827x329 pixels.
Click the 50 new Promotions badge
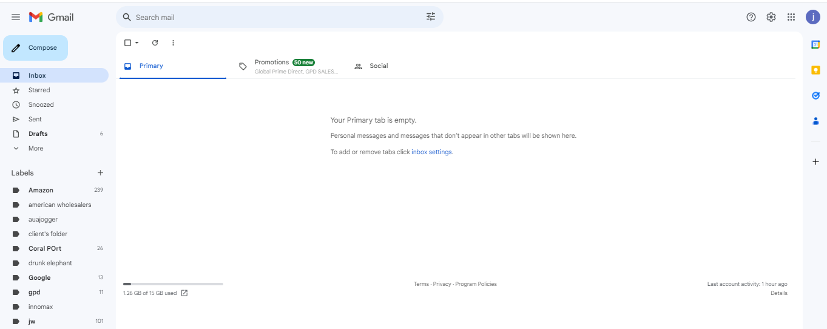pyautogui.click(x=303, y=62)
